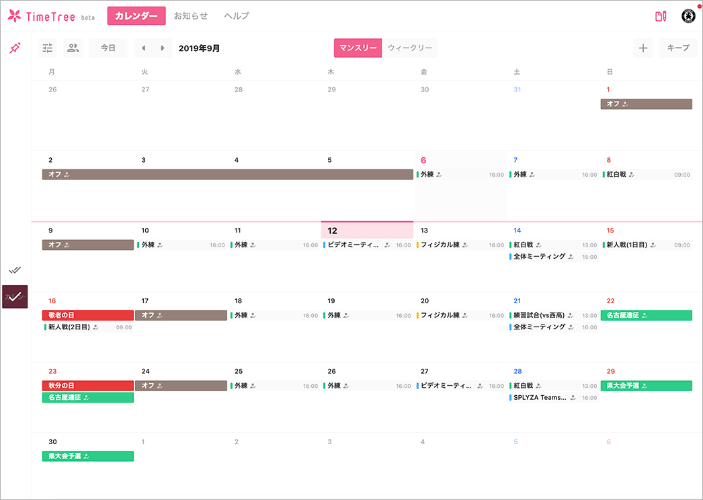This screenshot has width=703, height=500.
Task: Open the pink memo pencil icon
Action: tap(661, 16)
